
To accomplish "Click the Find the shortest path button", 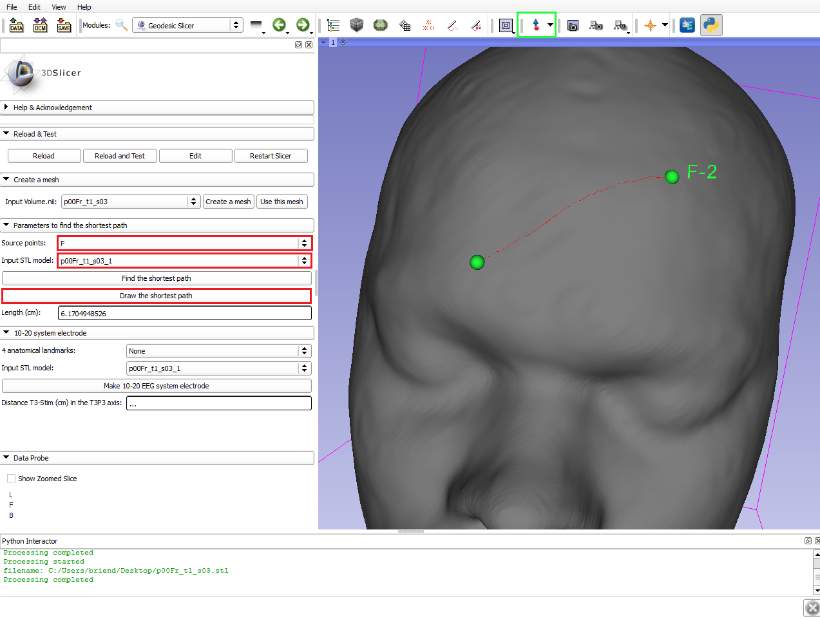I will pos(157,278).
